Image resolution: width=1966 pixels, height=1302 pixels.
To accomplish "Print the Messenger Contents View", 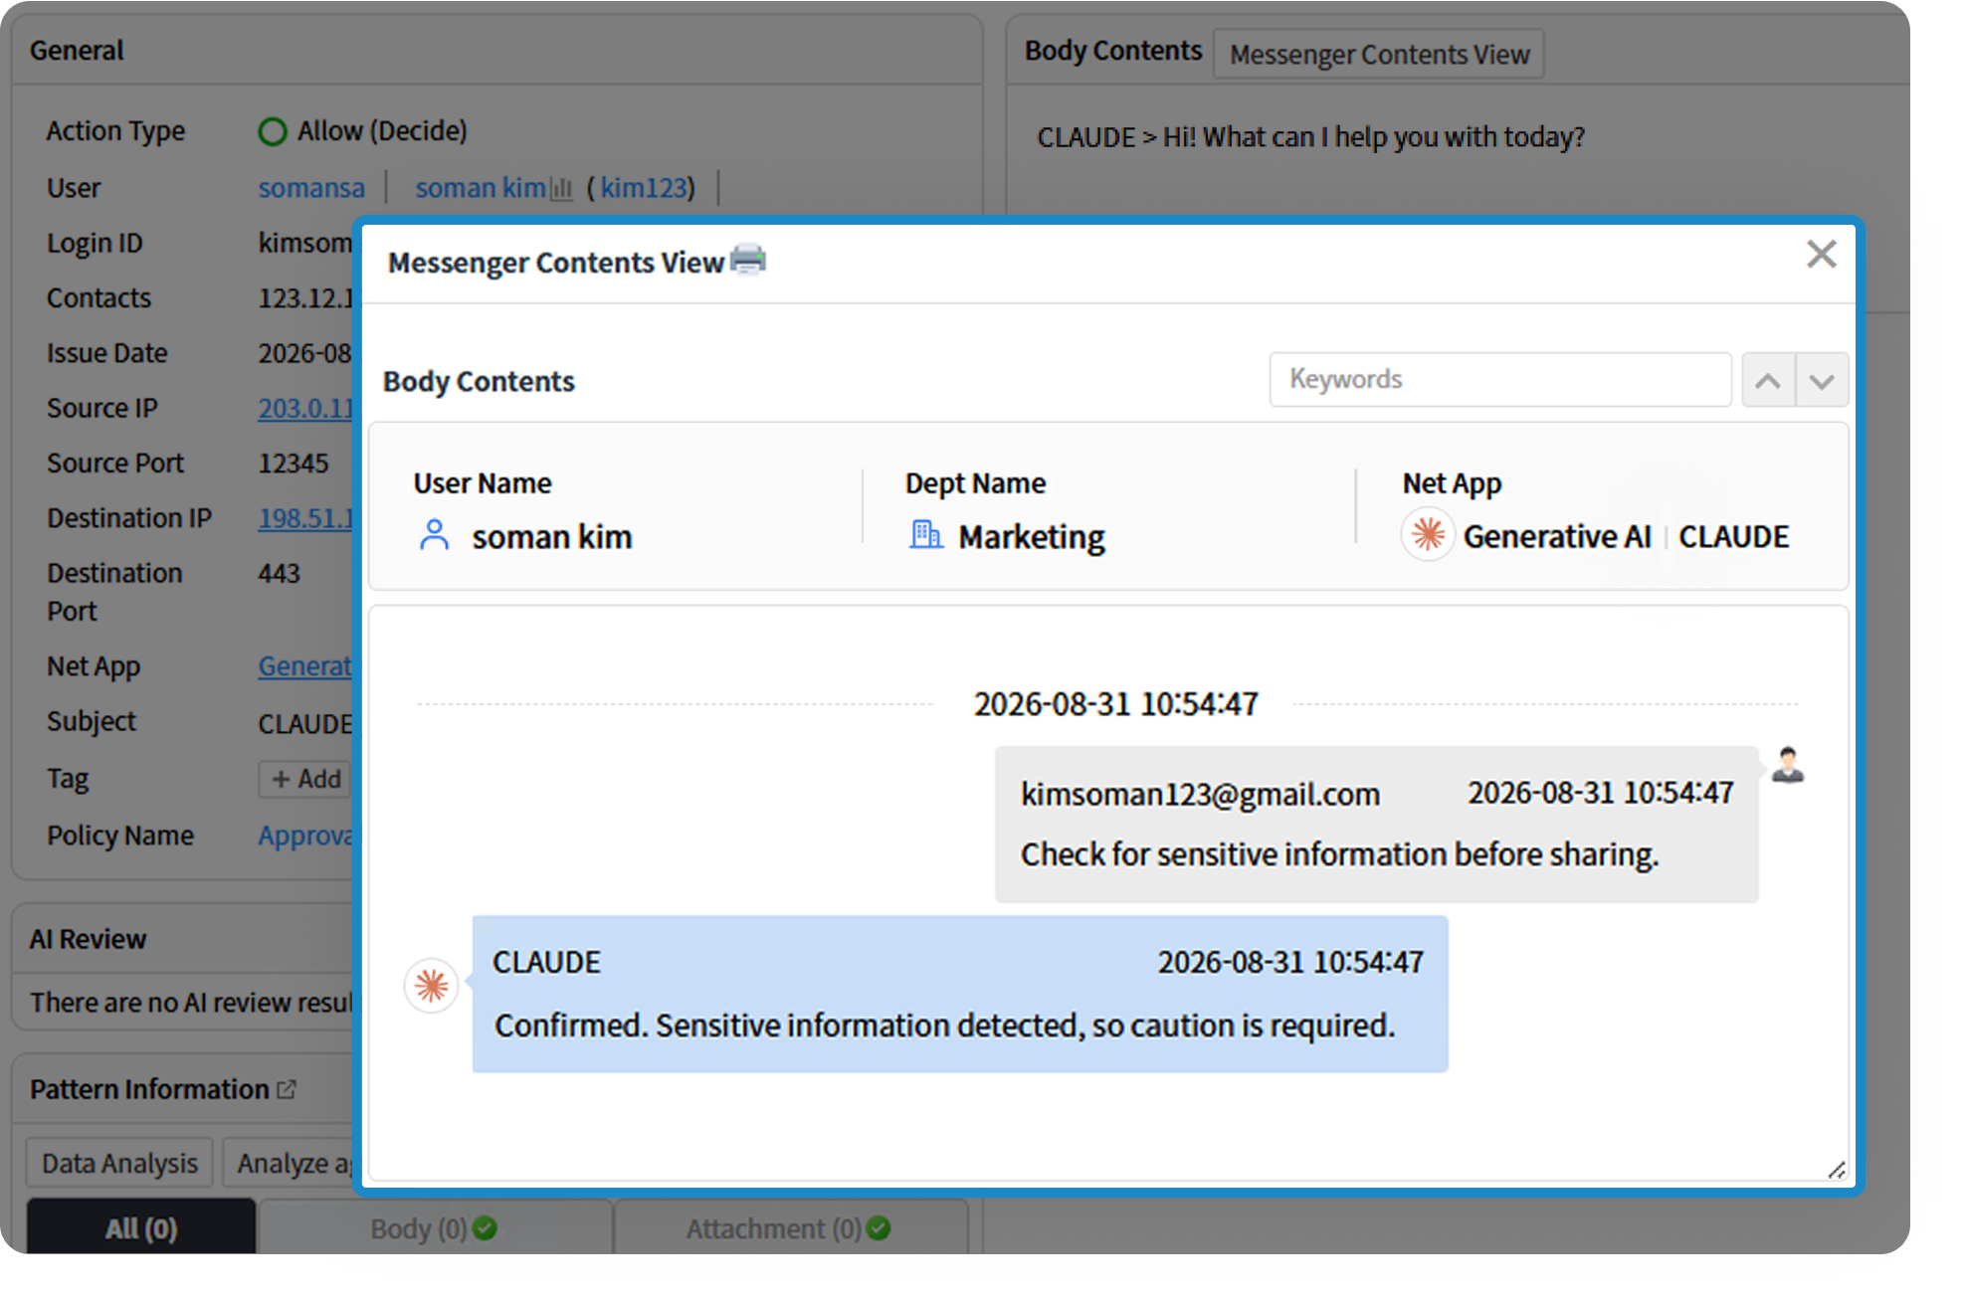I will click(748, 260).
